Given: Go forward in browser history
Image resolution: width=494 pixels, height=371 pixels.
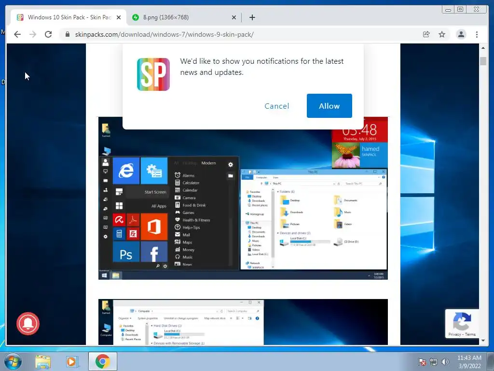Looking at the screenshot, I should click(33, 34).
